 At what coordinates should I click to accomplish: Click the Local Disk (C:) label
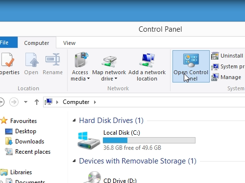(122, 133)
